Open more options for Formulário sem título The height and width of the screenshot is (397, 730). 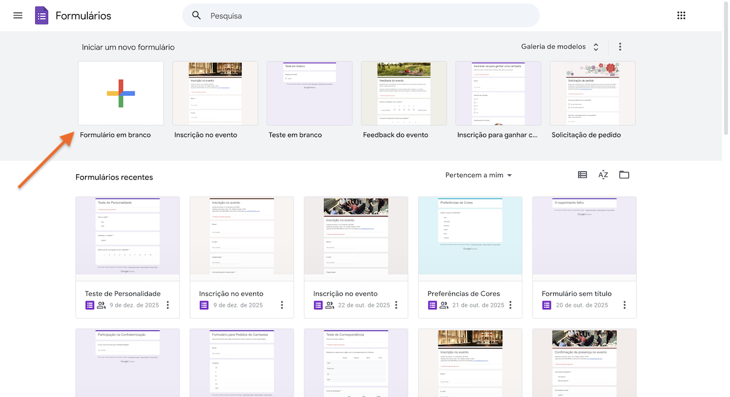pos(624,305)
